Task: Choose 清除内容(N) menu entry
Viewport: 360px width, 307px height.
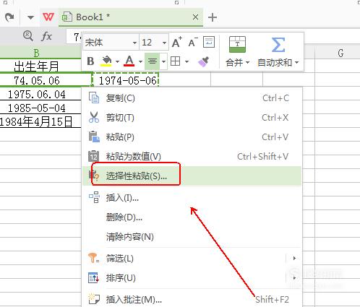Action: pyautogui.click(x=192, y=237)
